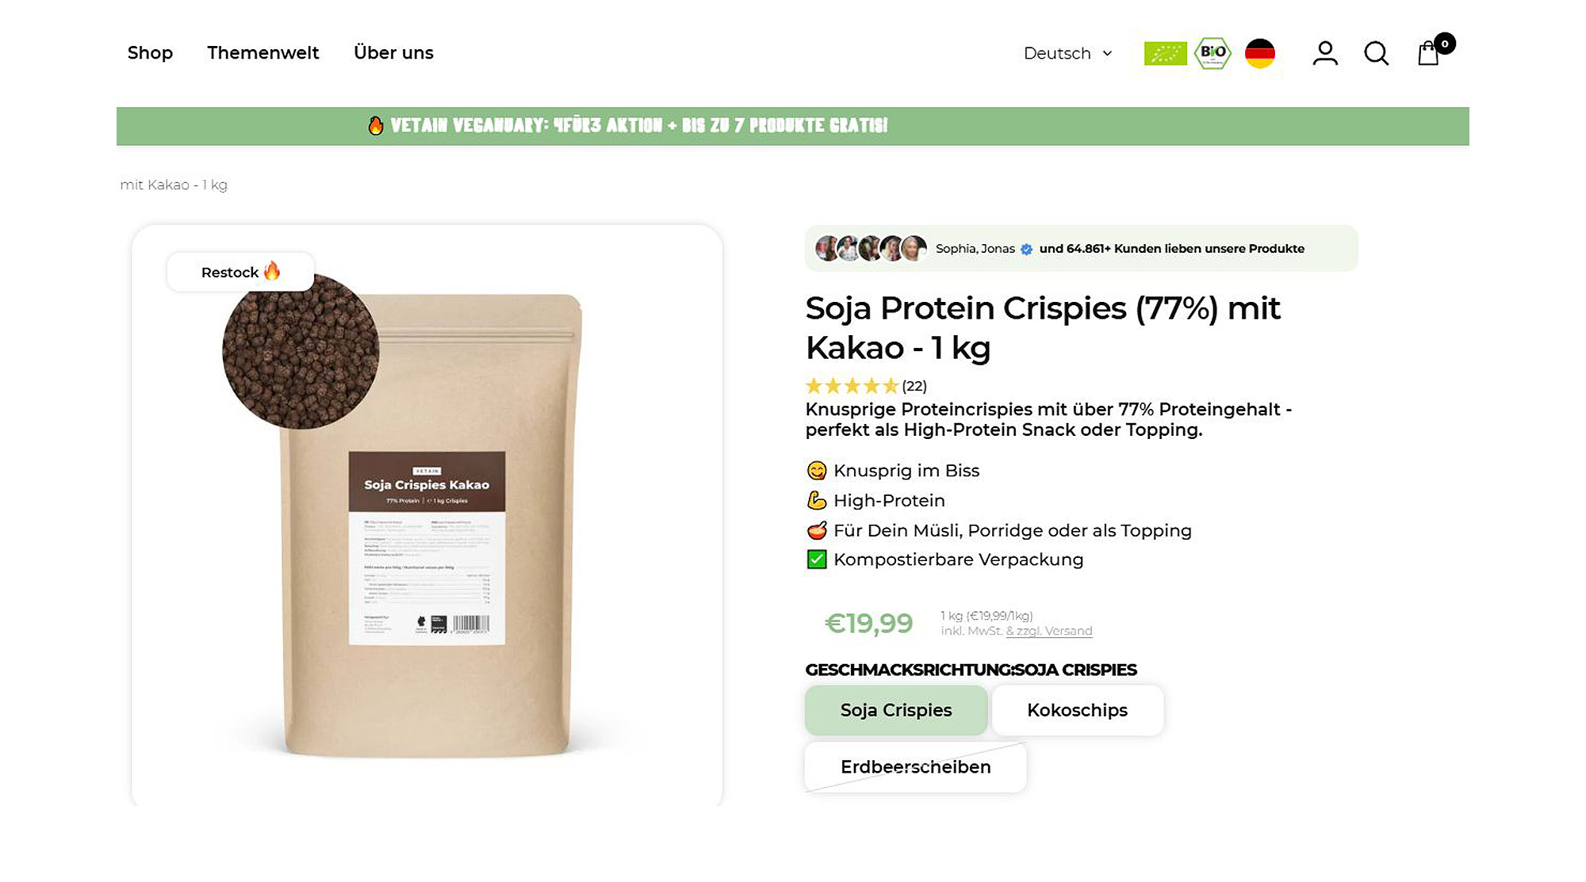
Task: Click the star rating with 22 reviews
Action: [866, 386]
